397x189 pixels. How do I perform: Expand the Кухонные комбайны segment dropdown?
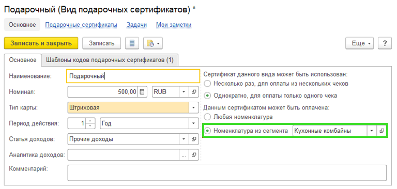372,131
